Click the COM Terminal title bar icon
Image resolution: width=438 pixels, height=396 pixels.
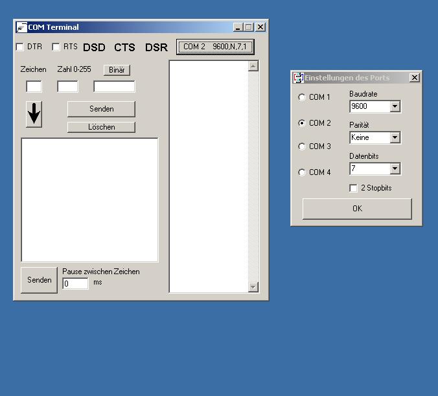point(21,27)
